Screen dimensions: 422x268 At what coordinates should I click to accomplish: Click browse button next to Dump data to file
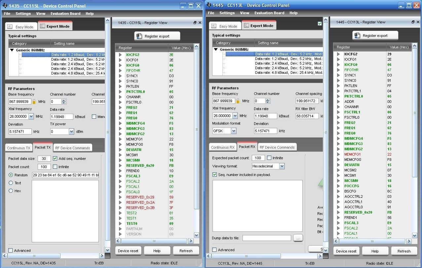click(298, 238)
